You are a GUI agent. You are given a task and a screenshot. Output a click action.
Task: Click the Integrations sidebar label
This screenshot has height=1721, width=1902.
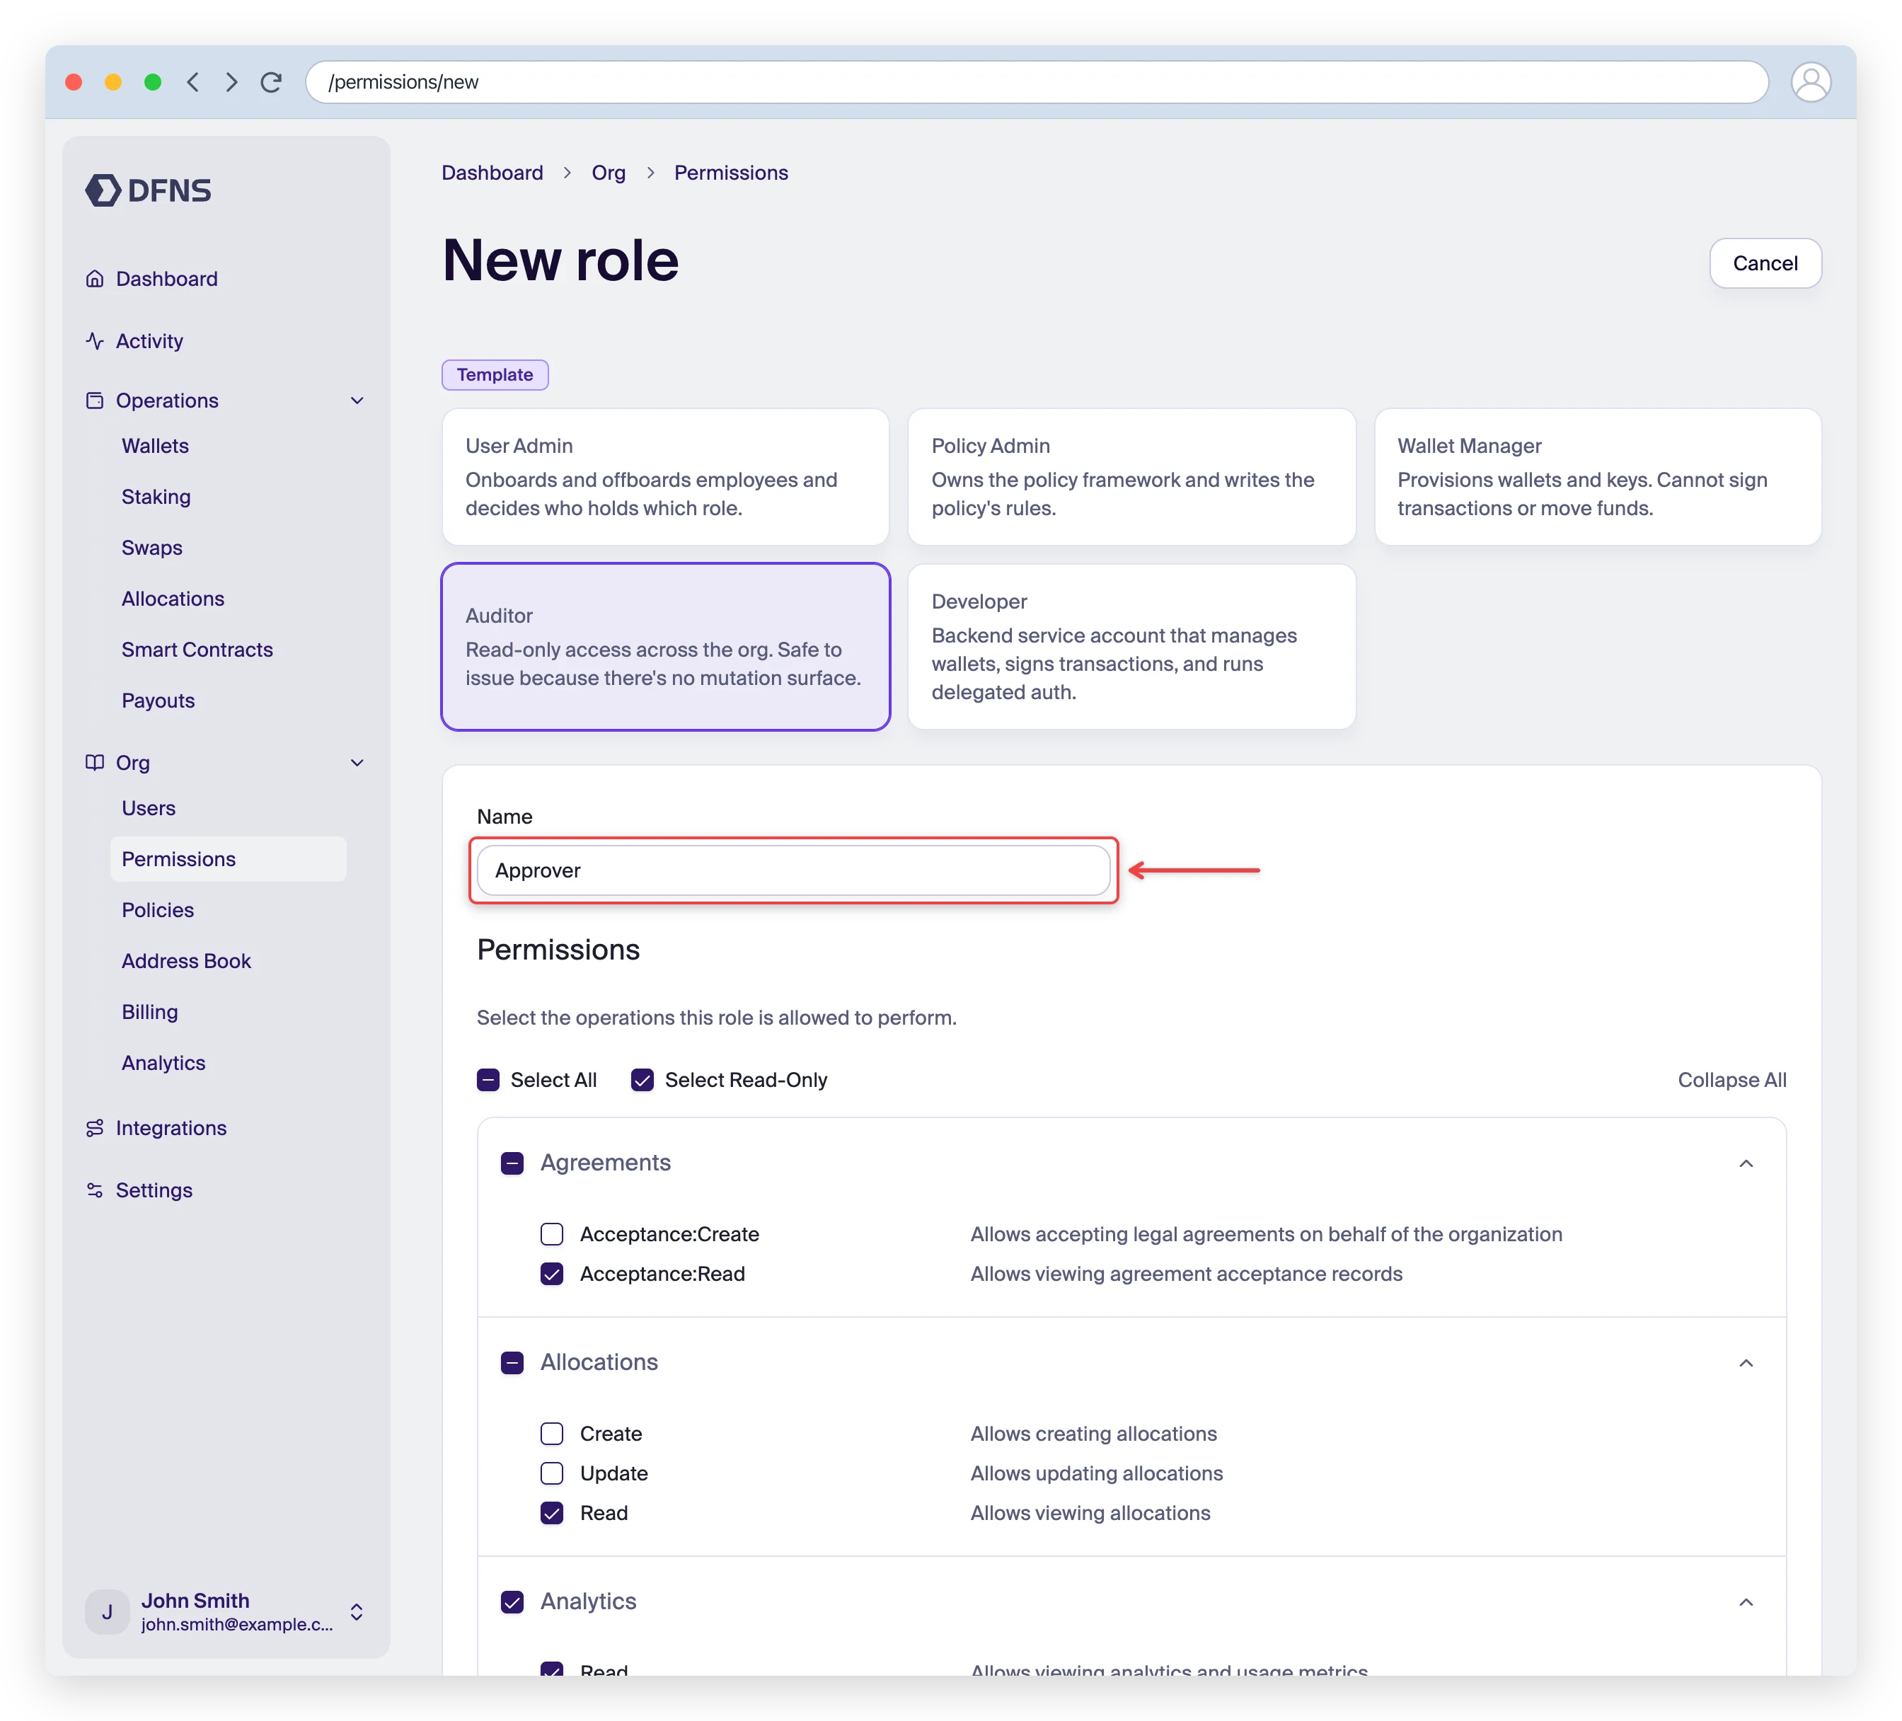171,1127
